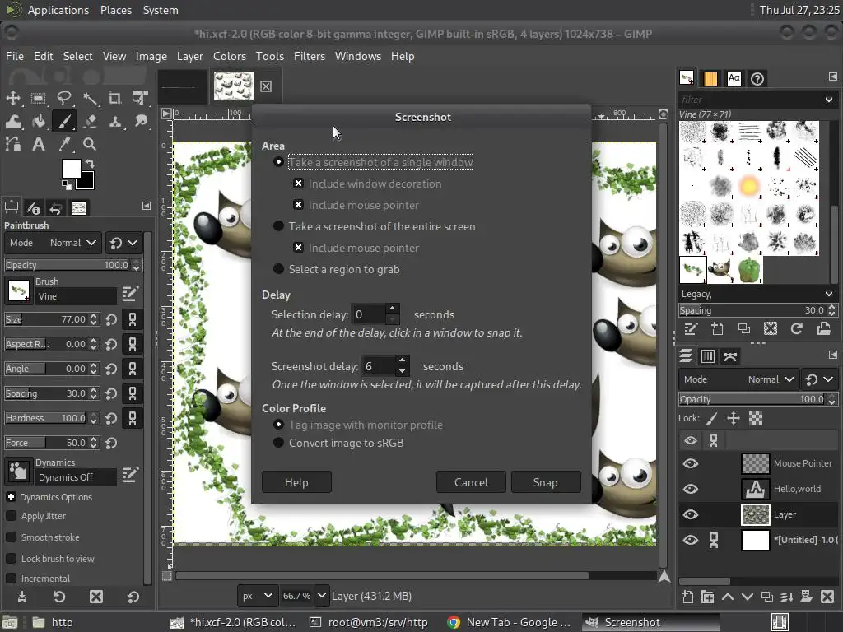The height and width of the screenshot is (632, 843).
Task: Select 'Convert image to sRGB' option
Action: click(x=338, y=443)
